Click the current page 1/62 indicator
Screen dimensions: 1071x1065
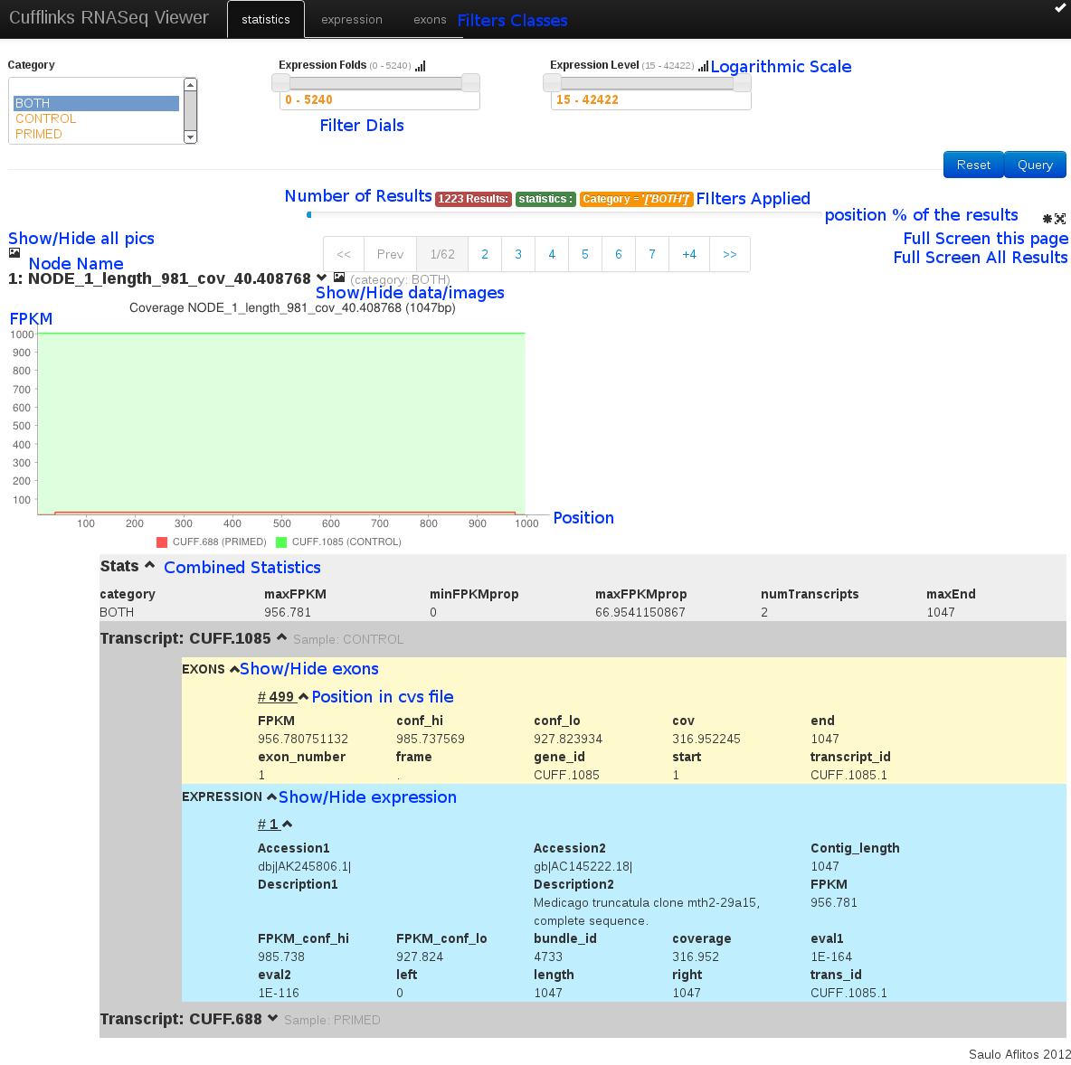click(442, 254)
